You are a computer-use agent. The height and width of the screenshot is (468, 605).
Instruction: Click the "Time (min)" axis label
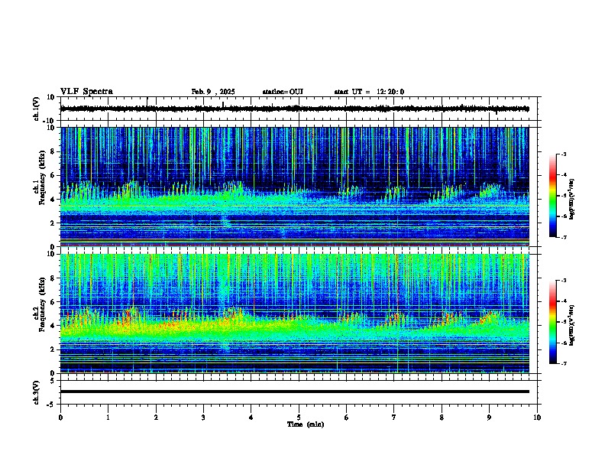(x=306, y=424)
